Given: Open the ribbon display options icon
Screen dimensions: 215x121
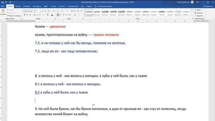Looking at the screenshot, I should click(198, 2).
